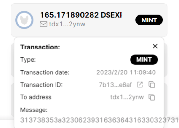Copy the To address tdx1...2ynw
The width and height of the screenshot is (179, 128).
click(x=152, y=97)
